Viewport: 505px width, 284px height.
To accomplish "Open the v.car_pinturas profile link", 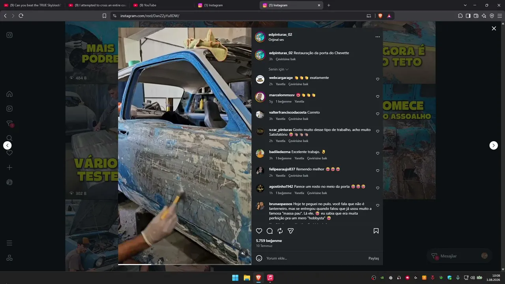I will (x=281, y=130).
